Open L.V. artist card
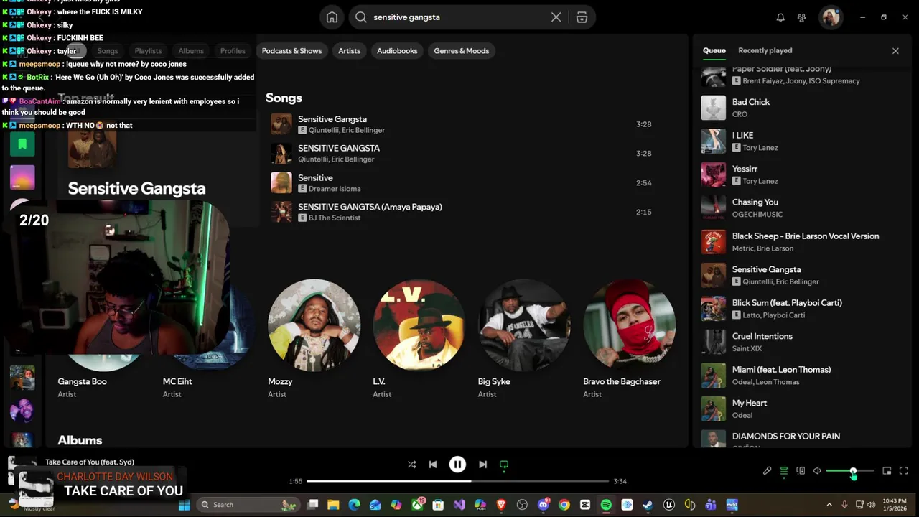This screenshot has width=919, height=517. pyautogui.click(x=419, y=338)
